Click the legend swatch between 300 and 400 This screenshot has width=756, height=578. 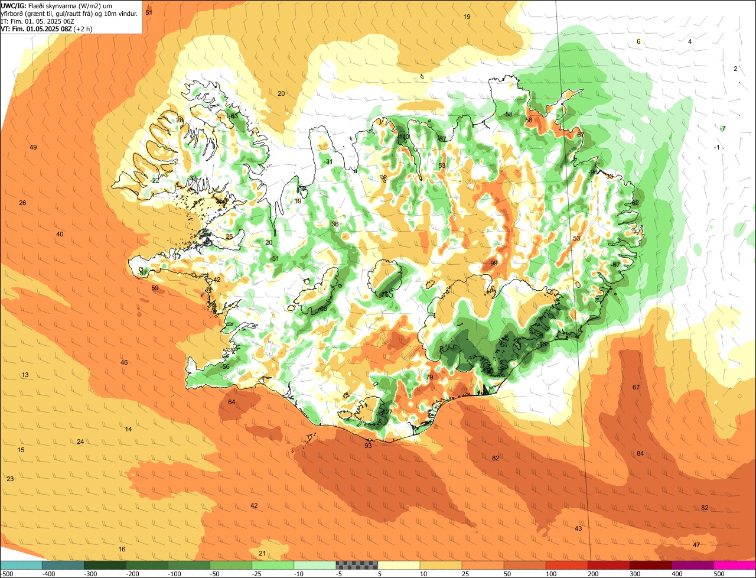click(x=650, y=565)
